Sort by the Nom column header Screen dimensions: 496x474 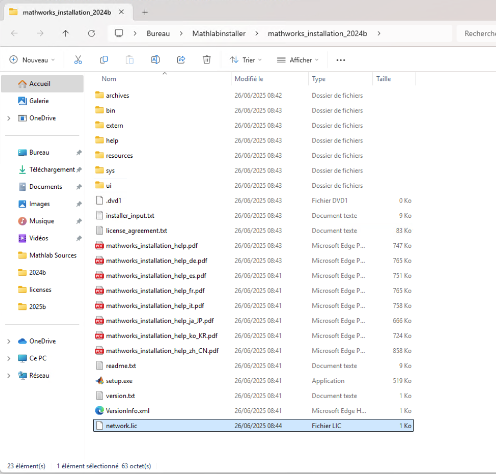coord(109,79)
